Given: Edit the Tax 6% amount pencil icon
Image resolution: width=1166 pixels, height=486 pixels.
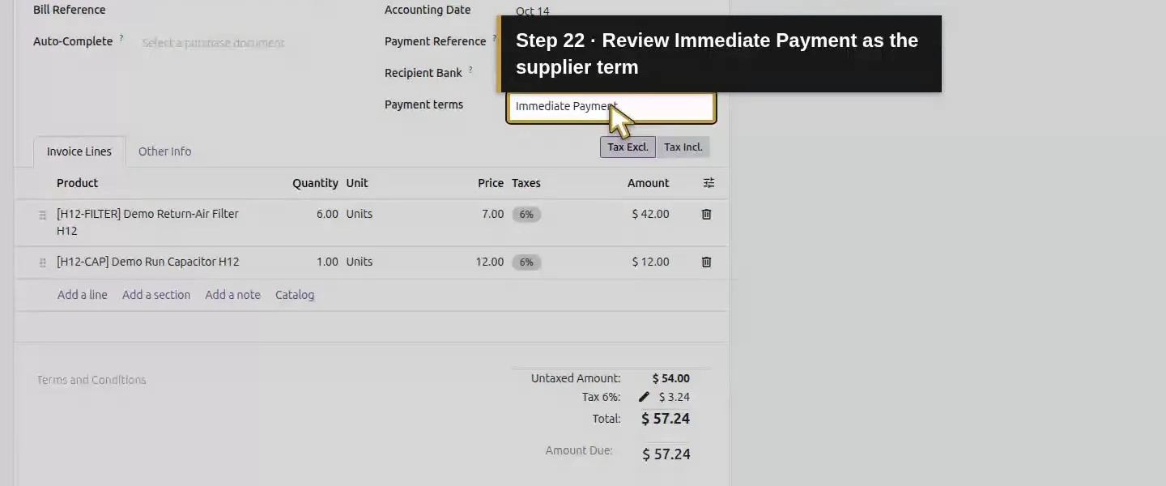Looking at the screenshot, I should click(644, 397).
